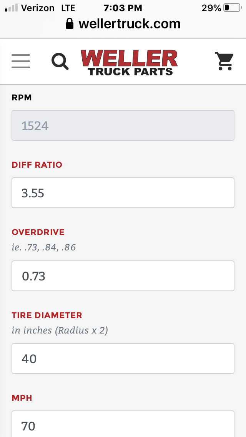246x437 pixels.
Task: Tap the wellertruck.com address bar
Action: (x=123, y=24)
